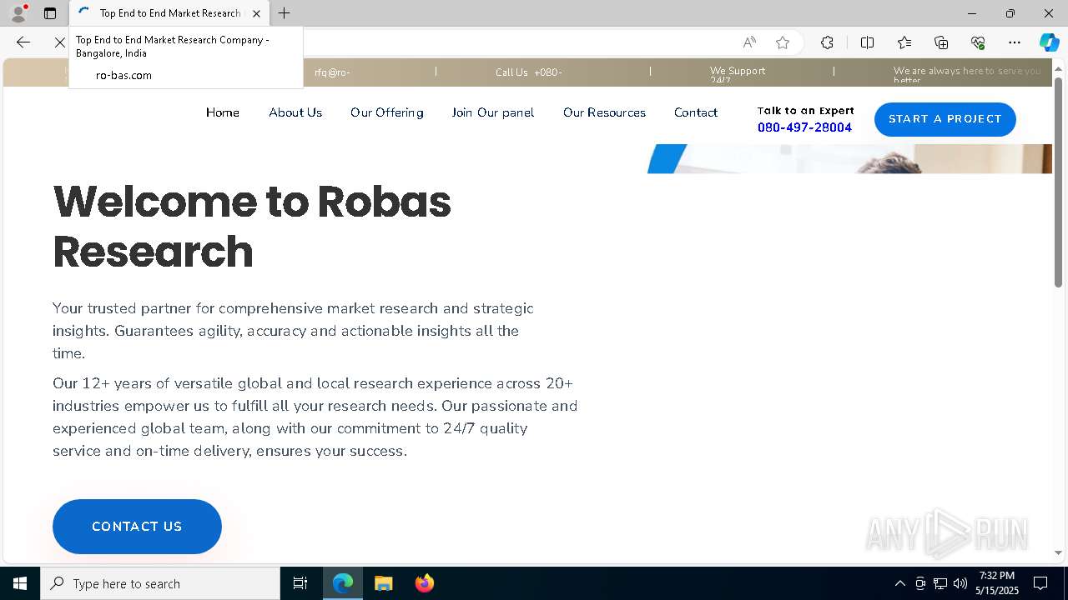This screenshot has height=600, width=1068.
Task: Open Contact menu item
Action: point(696,112)
